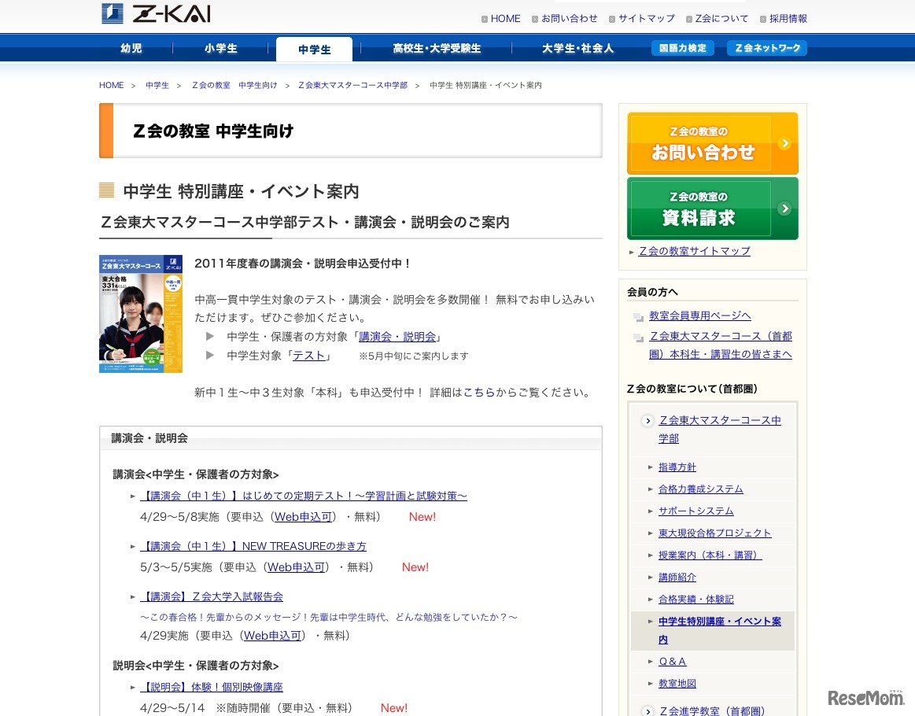
Task: Click the page icon beside 教室会員専用ページへ
Action: pos(637,315)
